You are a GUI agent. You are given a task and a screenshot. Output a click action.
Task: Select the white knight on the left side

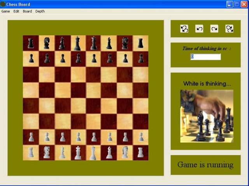47,152
